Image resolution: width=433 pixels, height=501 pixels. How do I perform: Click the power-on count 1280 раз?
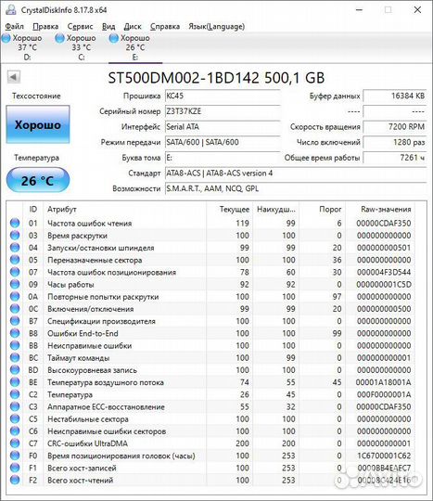point(395,142)
